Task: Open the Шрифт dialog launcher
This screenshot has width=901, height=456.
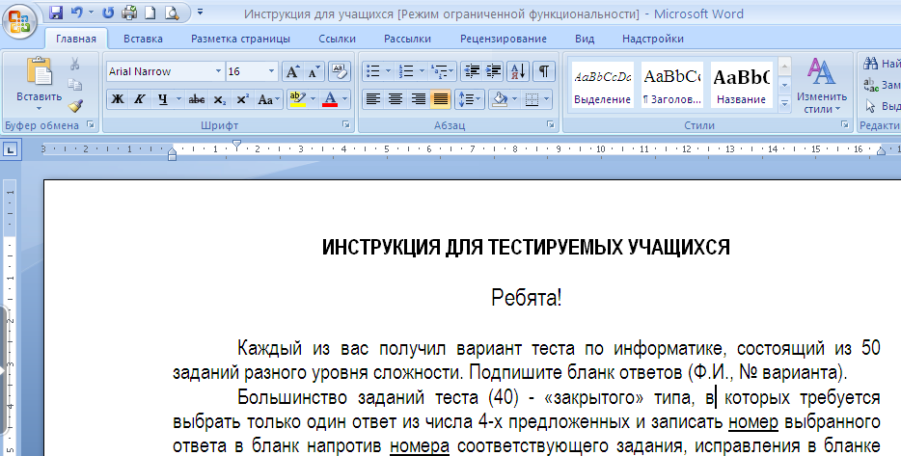Action: tap(346, 124)
